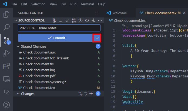This screenshot has width=188, height=111.
Task: Open the Explorer view in activity bar
Action: 6,15
